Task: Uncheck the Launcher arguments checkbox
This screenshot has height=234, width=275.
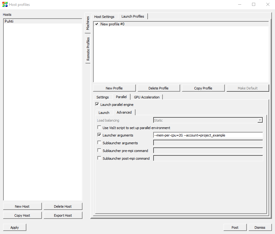Action: pyautogui.click(x=99, y=135)
